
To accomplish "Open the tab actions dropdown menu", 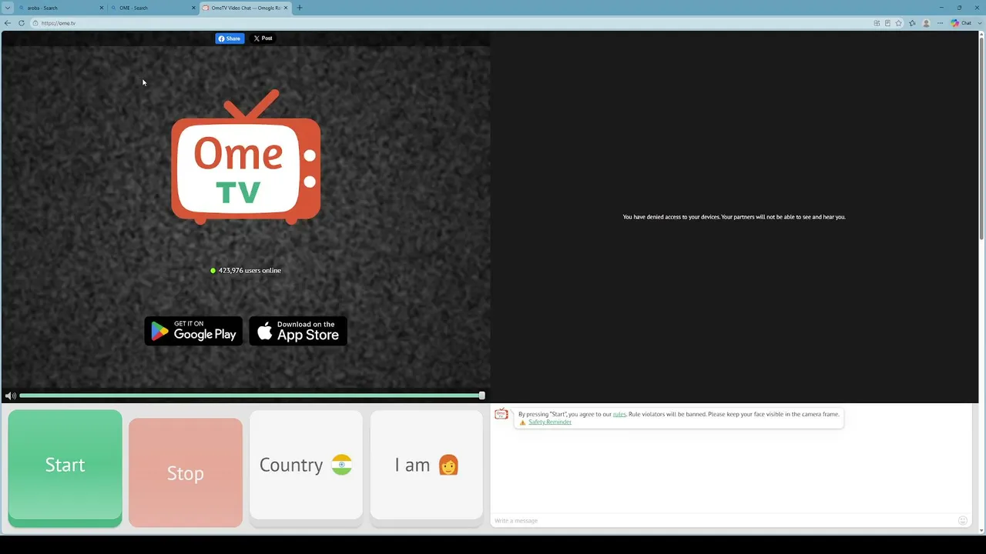I will 7,8.
